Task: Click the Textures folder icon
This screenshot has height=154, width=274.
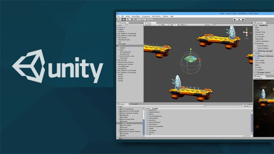Action: tap(121, 134)
